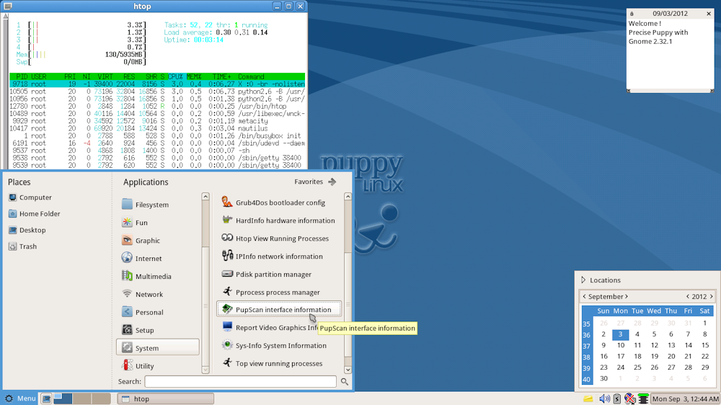Launch IPInfo network information
This screenshot has height=405, width=721.
click(x=280, y=257)
